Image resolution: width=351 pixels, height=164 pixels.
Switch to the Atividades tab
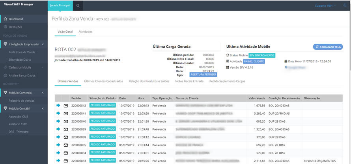[x=85, y=31]
